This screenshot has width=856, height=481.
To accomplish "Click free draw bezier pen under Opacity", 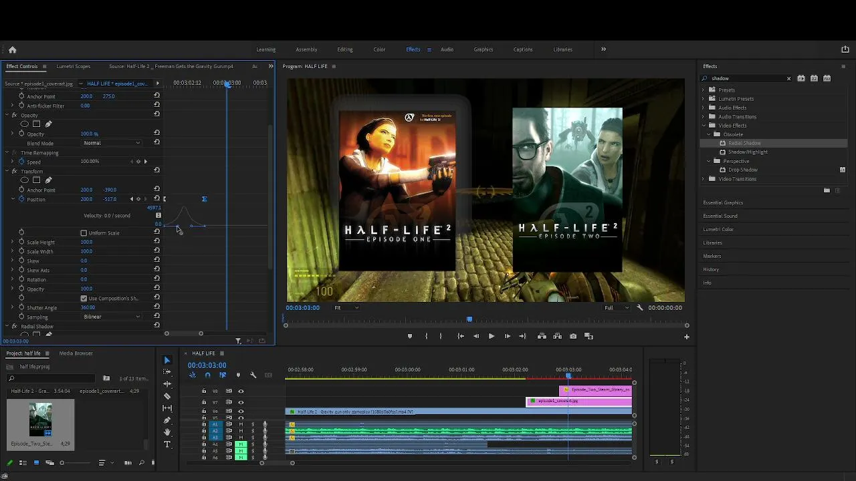I will 48,124.
